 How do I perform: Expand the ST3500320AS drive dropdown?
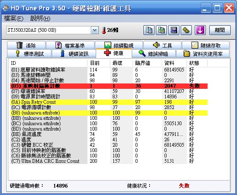pos(95,30)
